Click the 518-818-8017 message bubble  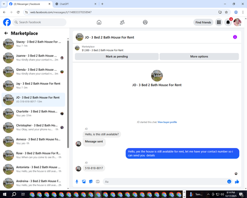94,168
